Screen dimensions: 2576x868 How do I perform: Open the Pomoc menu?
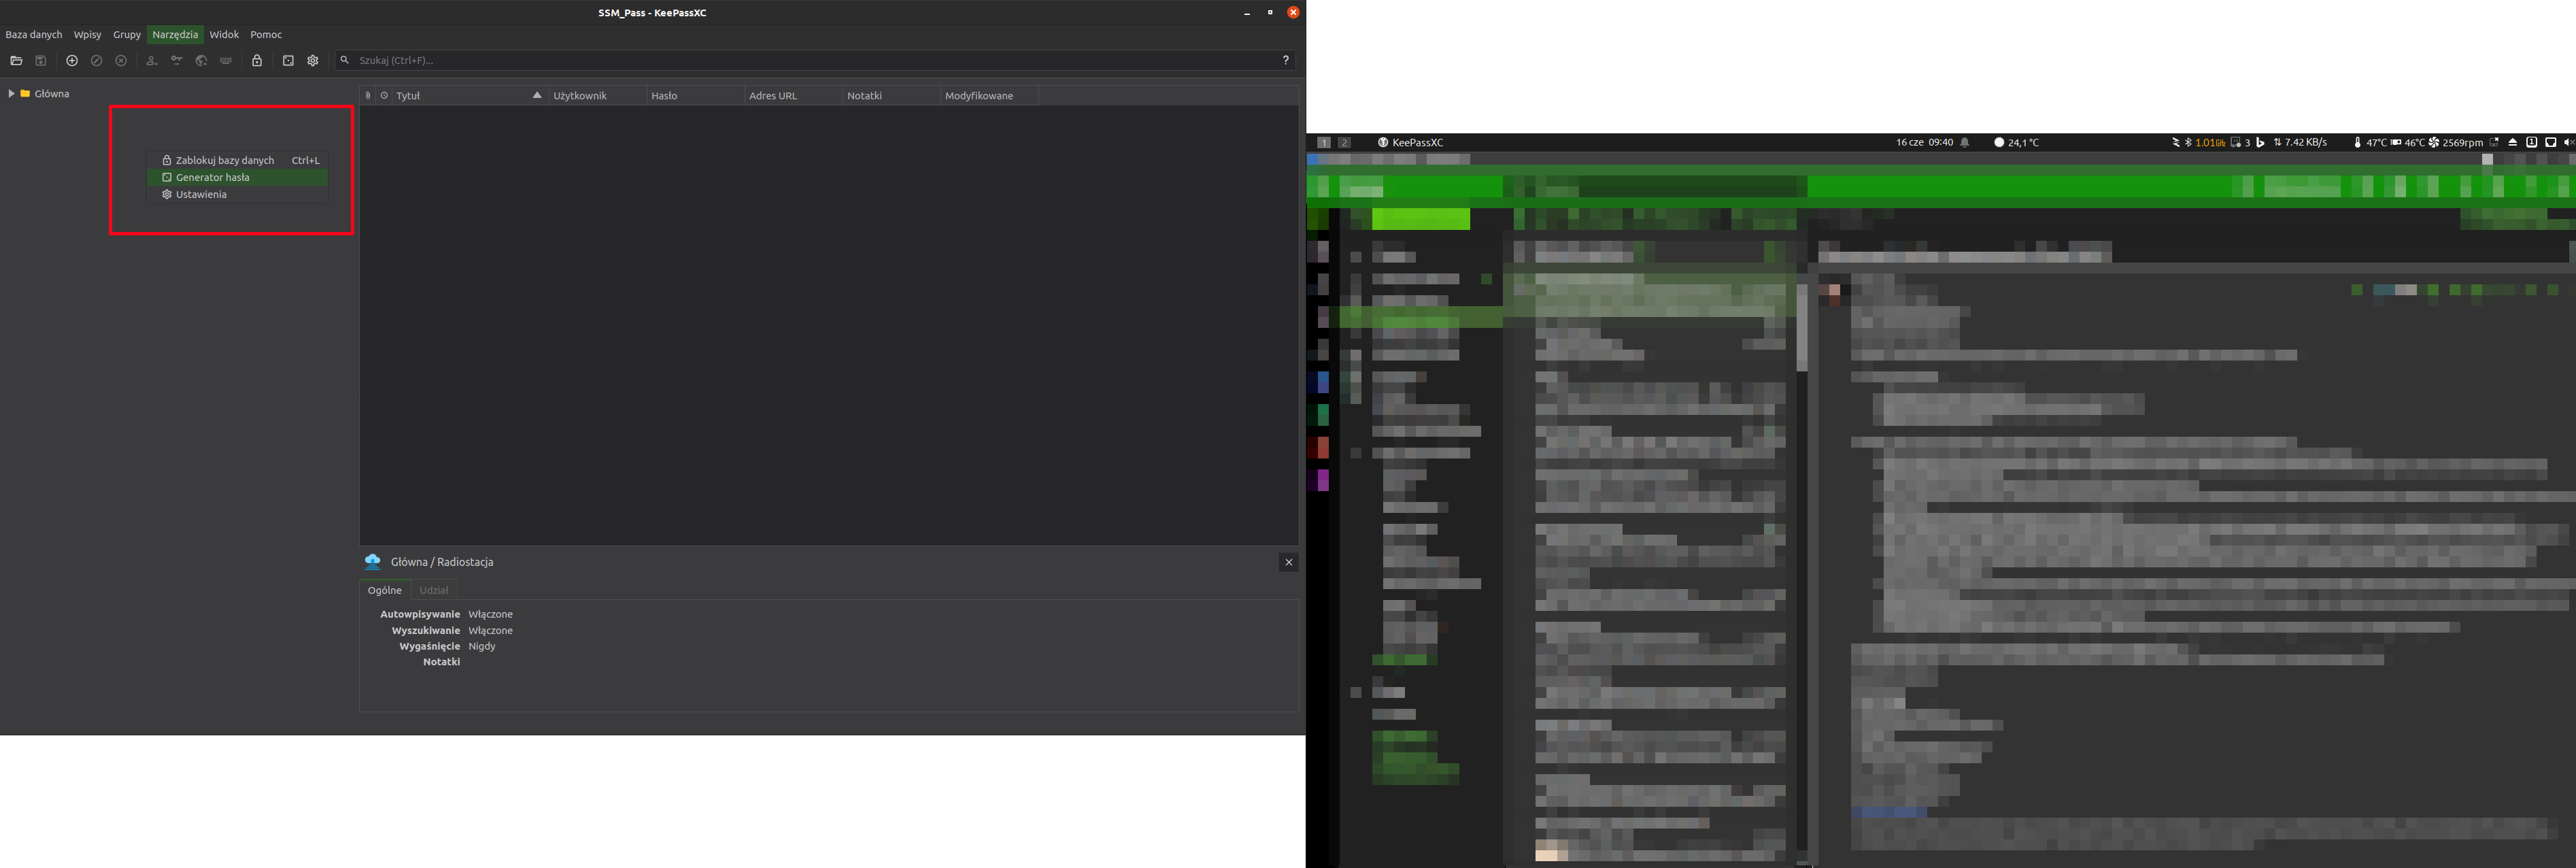pyautogui.click(x=266, y=35)
